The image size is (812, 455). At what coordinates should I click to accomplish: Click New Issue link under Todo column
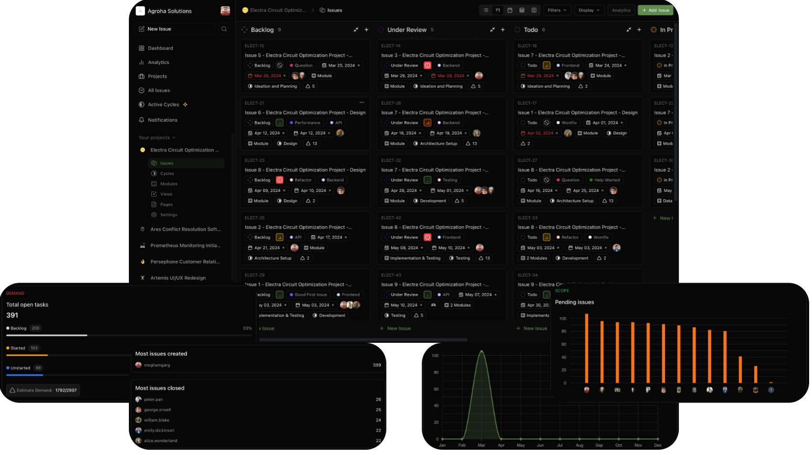click(x=532, y=328)
